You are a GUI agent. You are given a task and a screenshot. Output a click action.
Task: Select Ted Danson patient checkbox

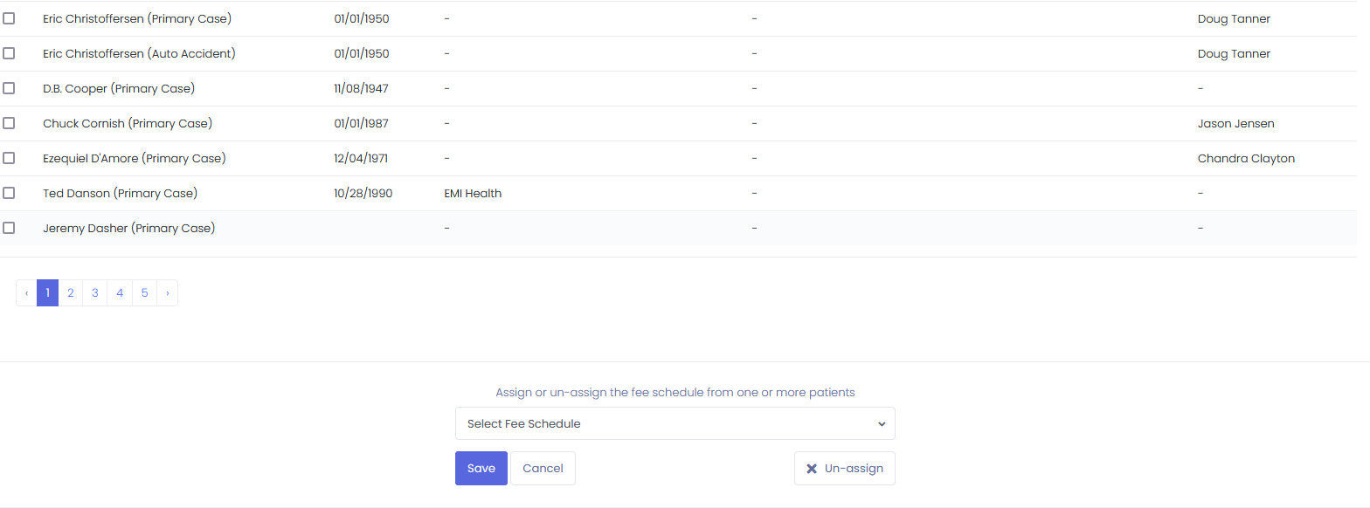coord(9,193)
